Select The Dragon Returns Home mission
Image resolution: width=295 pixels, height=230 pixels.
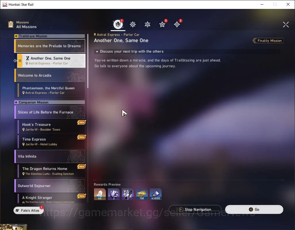(x=51, y=171)
